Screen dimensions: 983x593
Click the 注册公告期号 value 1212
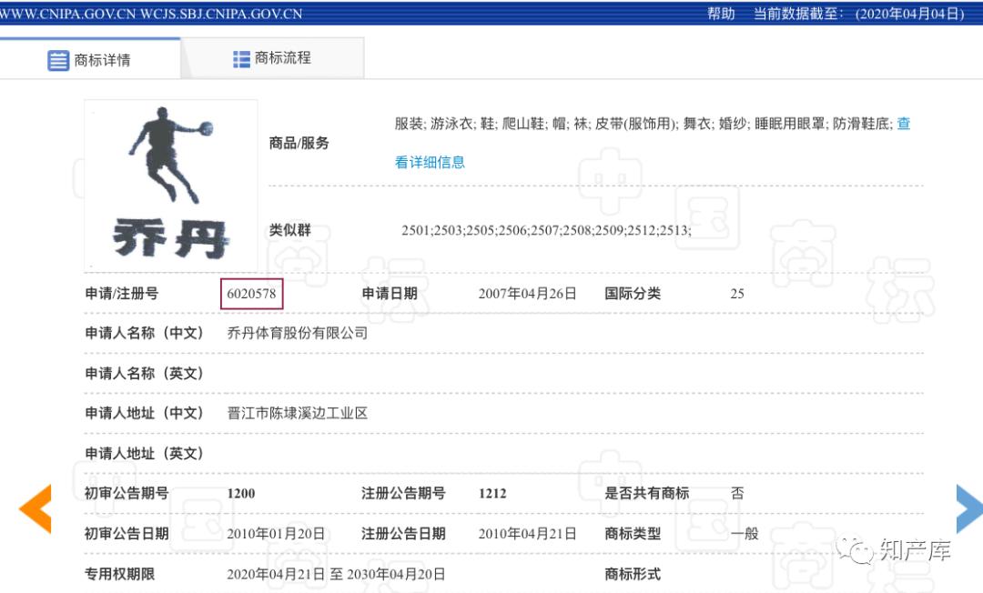(x=492, y=493)
